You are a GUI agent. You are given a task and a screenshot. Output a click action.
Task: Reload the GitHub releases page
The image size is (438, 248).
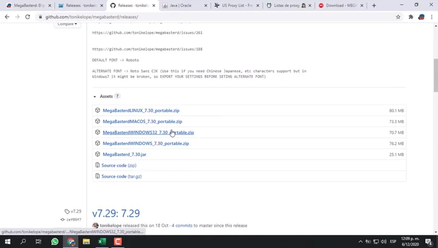[x=28, y=17]
